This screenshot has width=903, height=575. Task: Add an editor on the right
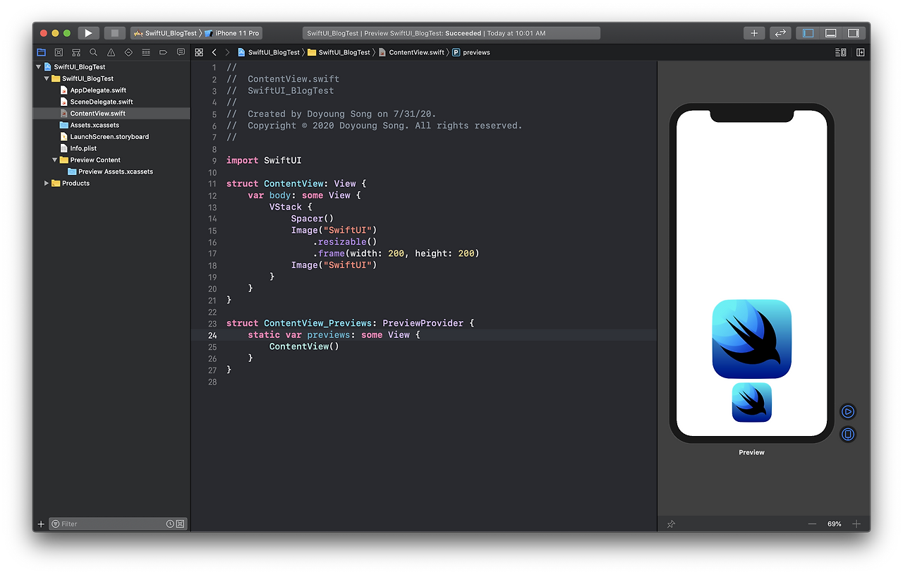(x=861, y=52)
